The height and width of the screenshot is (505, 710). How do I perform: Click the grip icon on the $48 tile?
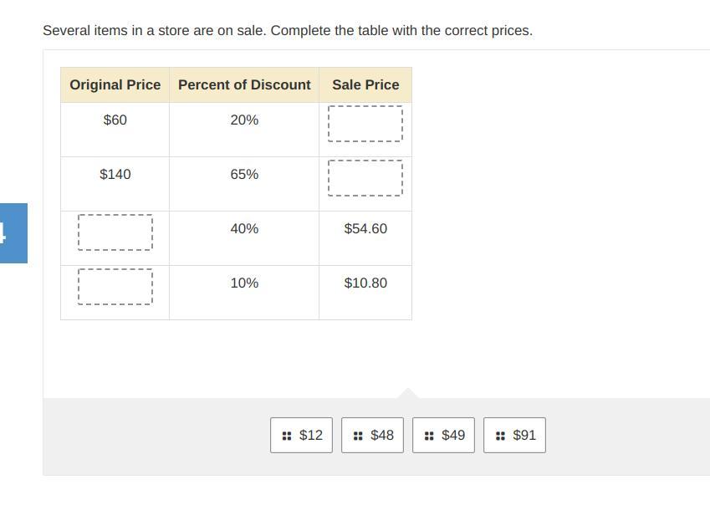[x=358, y=436]
